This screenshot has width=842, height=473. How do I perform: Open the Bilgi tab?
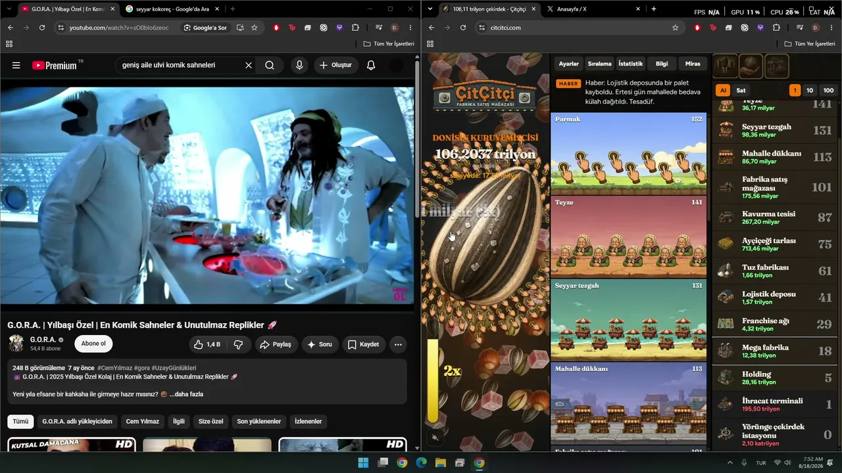662,64
